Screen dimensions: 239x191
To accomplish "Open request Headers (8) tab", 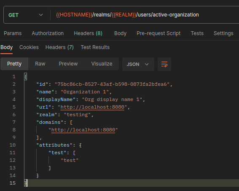I will 88,33.
